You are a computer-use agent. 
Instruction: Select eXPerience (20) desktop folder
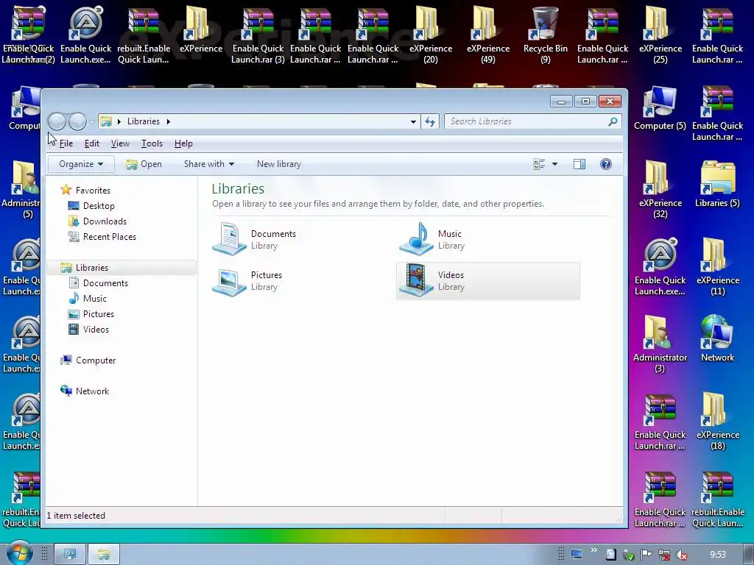tap(430, 35)
